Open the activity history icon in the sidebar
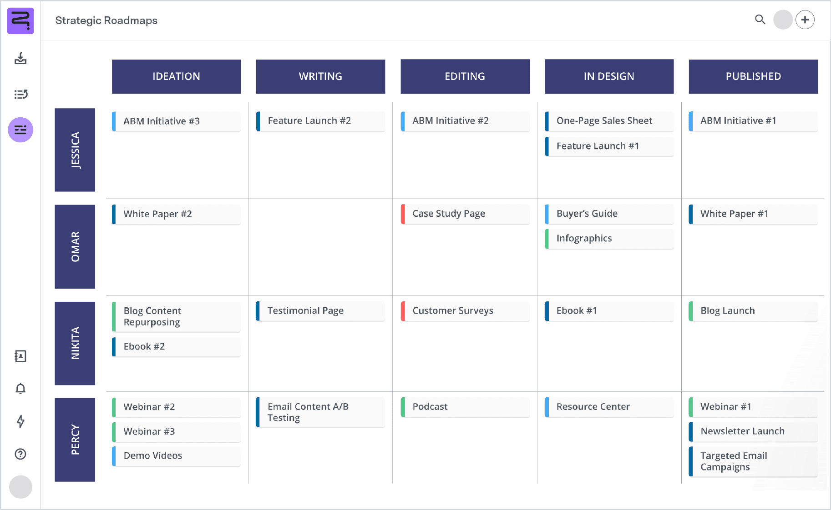831x510 pixels. [20, 94]
